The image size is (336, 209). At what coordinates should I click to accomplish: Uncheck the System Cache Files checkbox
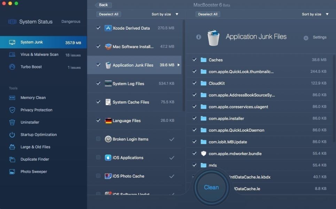point(98,102)
